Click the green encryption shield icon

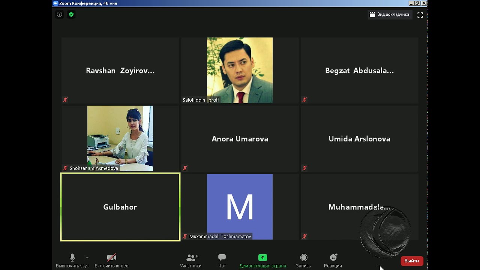71,15
